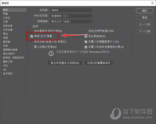The height and width of the screenshot is (124, 156).
Task: Click the 确定 button
Action: (145, 11)
